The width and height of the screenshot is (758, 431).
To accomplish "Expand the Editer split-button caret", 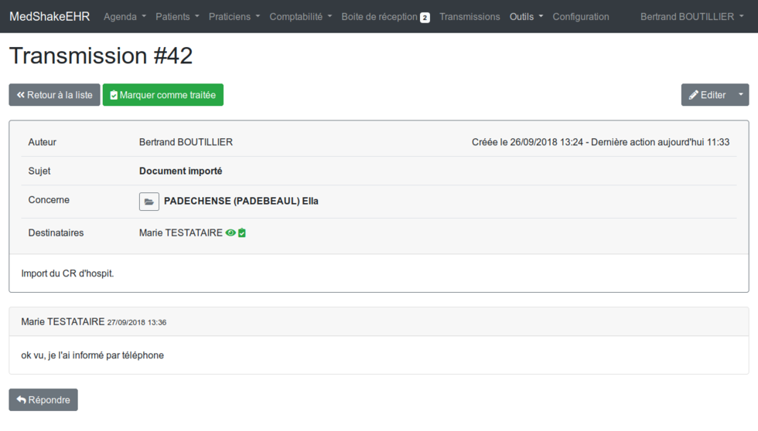I will [x=740, y=95].
